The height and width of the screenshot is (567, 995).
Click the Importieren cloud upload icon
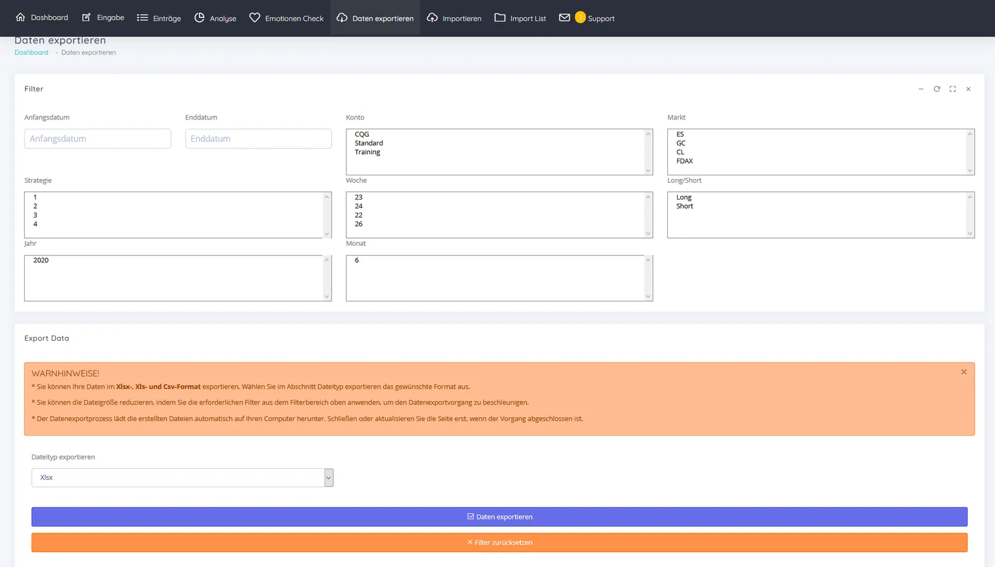tap(432, 17)
